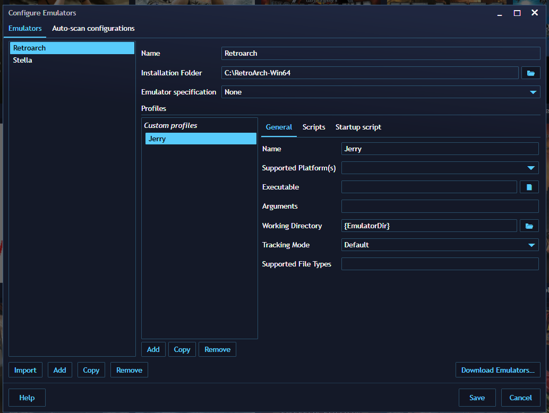This screenshot has height=413, width=549.
Task: Select the Jerry custom profile
Action: [200, 139]
